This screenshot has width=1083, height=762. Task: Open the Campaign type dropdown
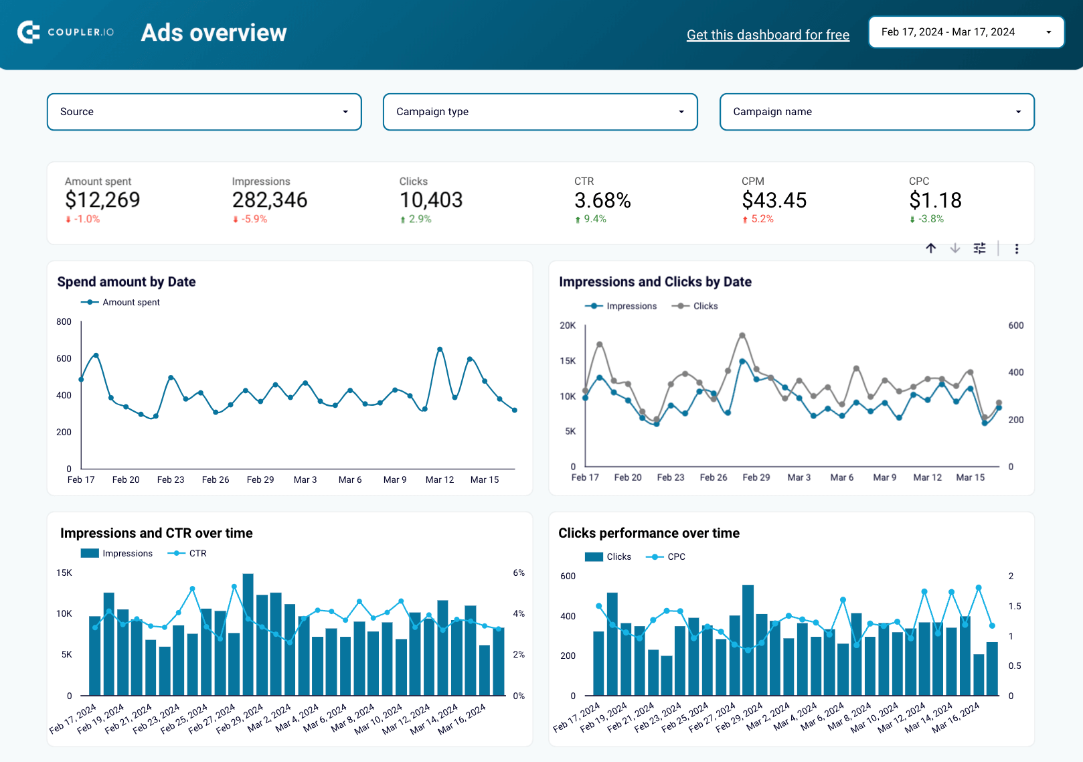pos(539,112)
